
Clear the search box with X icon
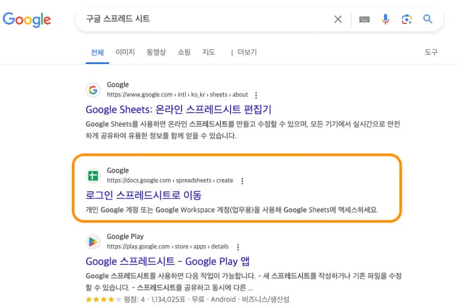(x=338, y=19)
